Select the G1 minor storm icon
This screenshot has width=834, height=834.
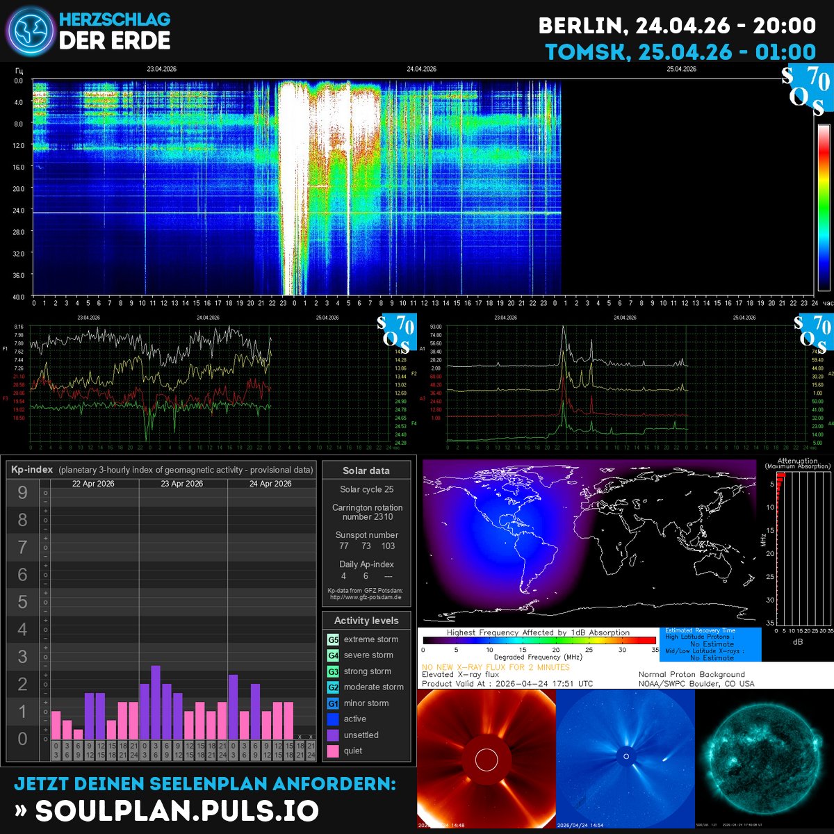[332, 703]
